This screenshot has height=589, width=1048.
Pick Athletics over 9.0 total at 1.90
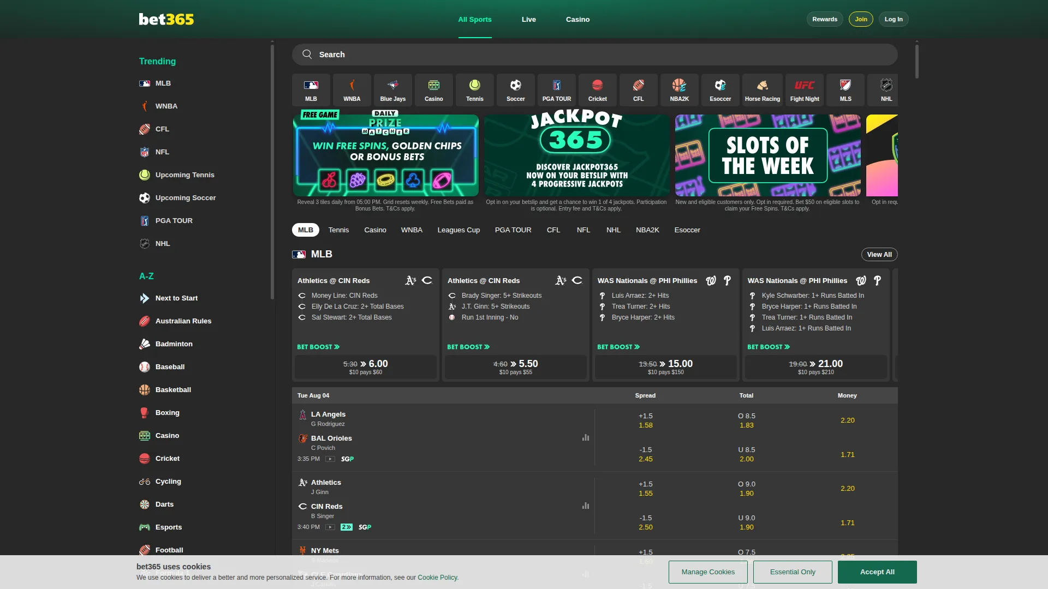pyautogui.click(x=747, y=489)
